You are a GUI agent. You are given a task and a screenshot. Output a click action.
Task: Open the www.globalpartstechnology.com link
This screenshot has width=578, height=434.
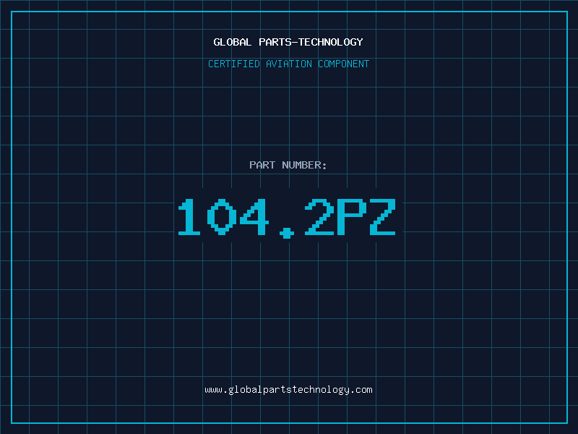point(288,390)
